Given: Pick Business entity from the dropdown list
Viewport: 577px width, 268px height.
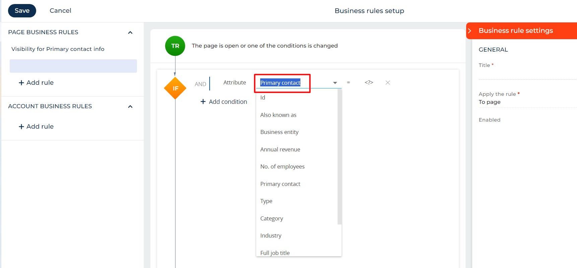Looking at the screenshot, I should (x=279, y=132).
